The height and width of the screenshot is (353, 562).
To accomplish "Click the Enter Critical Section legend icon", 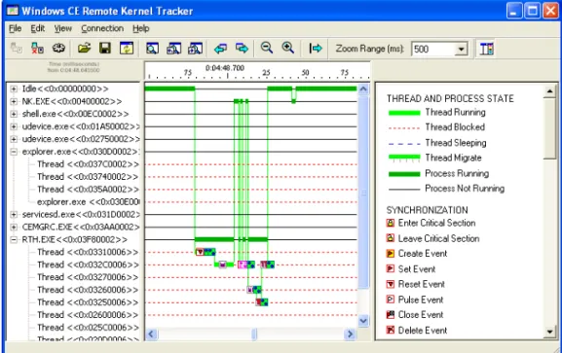I will 391,223.
